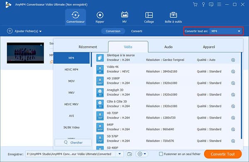Select the Anaglyph 3D preset icon
The width and height of the screenshot is (249, 162).
[x=100, y=92]
